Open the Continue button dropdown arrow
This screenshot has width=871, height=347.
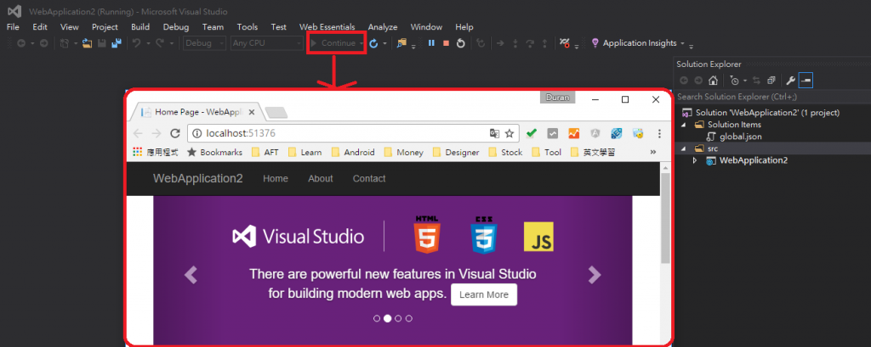pyautogui.click(x=361, y=43)
